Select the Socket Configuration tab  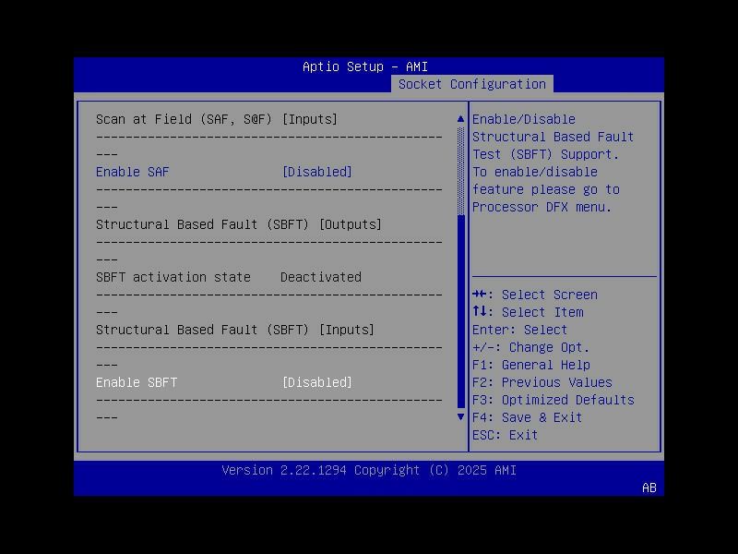(472, 83)
